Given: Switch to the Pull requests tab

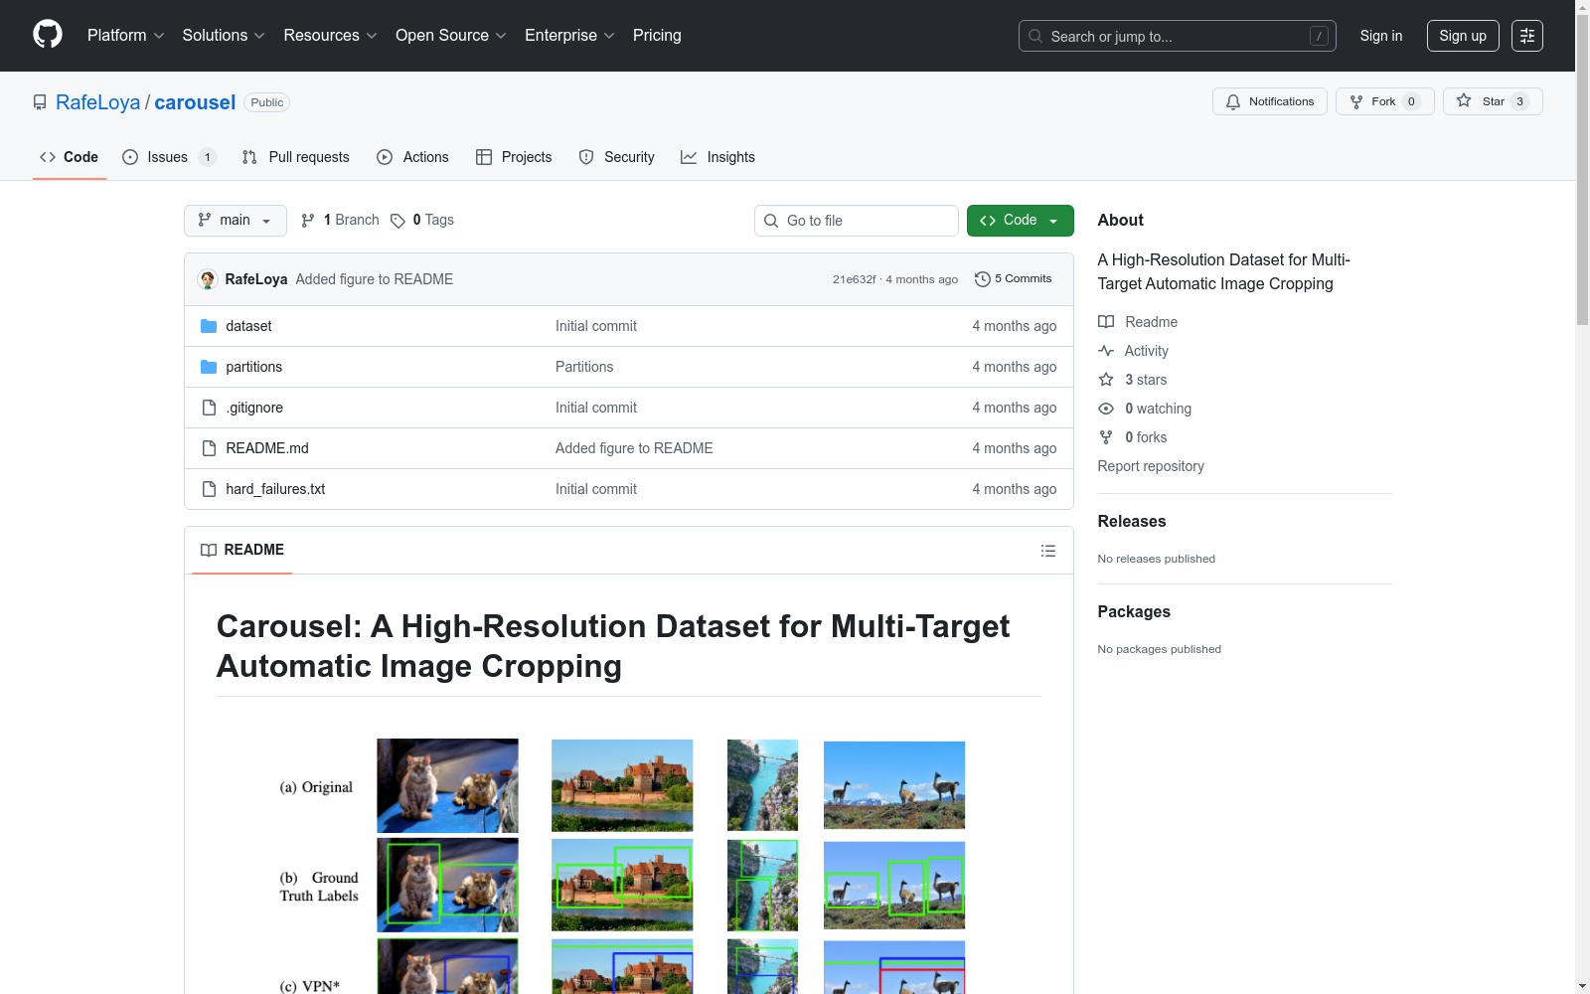Looking at the screenshot, I should pos(296,157).
